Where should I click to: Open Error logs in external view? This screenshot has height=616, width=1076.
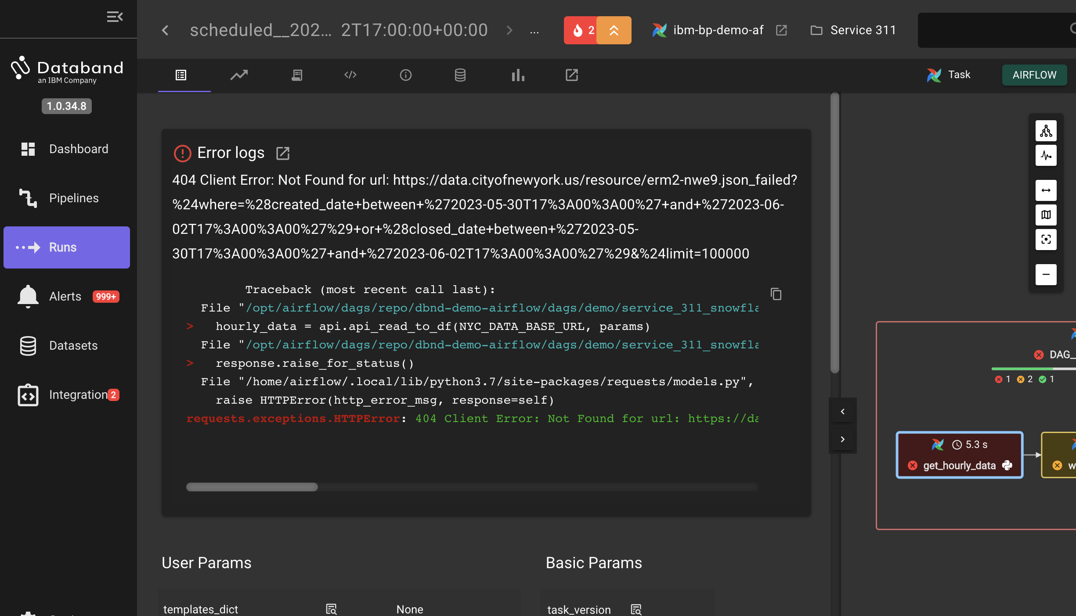[282, 153]
